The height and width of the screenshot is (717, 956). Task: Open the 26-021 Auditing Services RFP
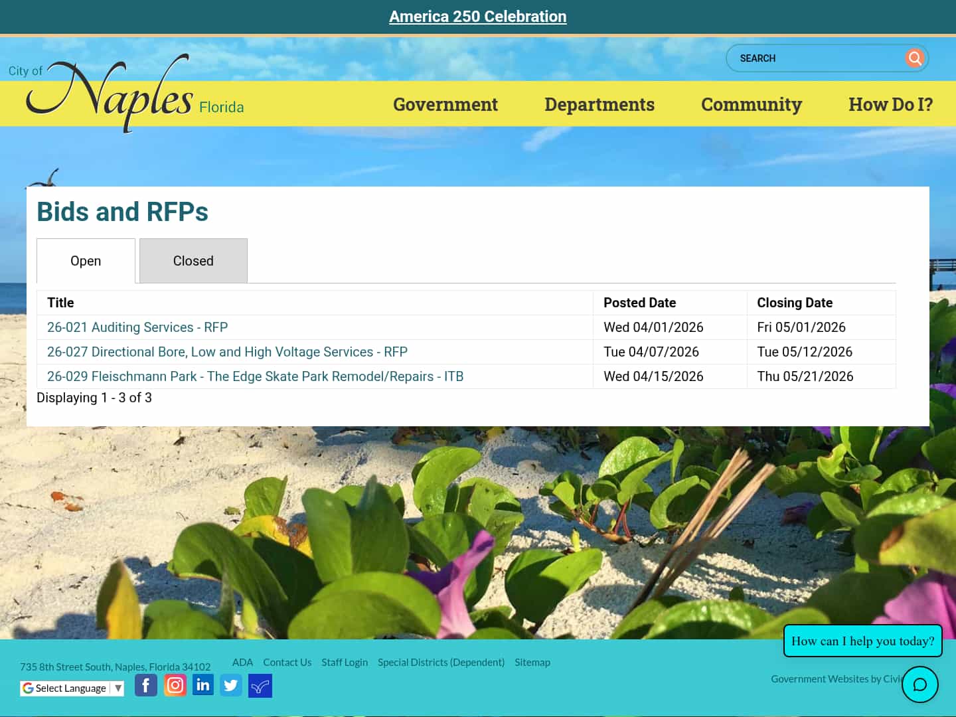click(x=137, y=327)
